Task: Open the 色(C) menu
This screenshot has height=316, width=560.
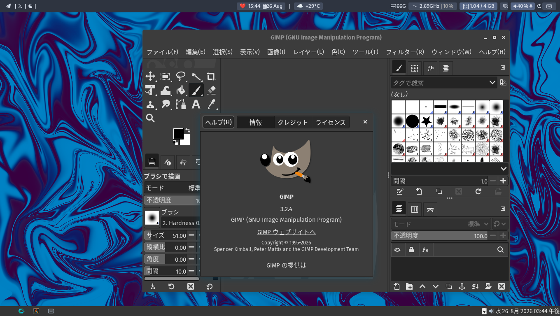Action: pos(338,52)
